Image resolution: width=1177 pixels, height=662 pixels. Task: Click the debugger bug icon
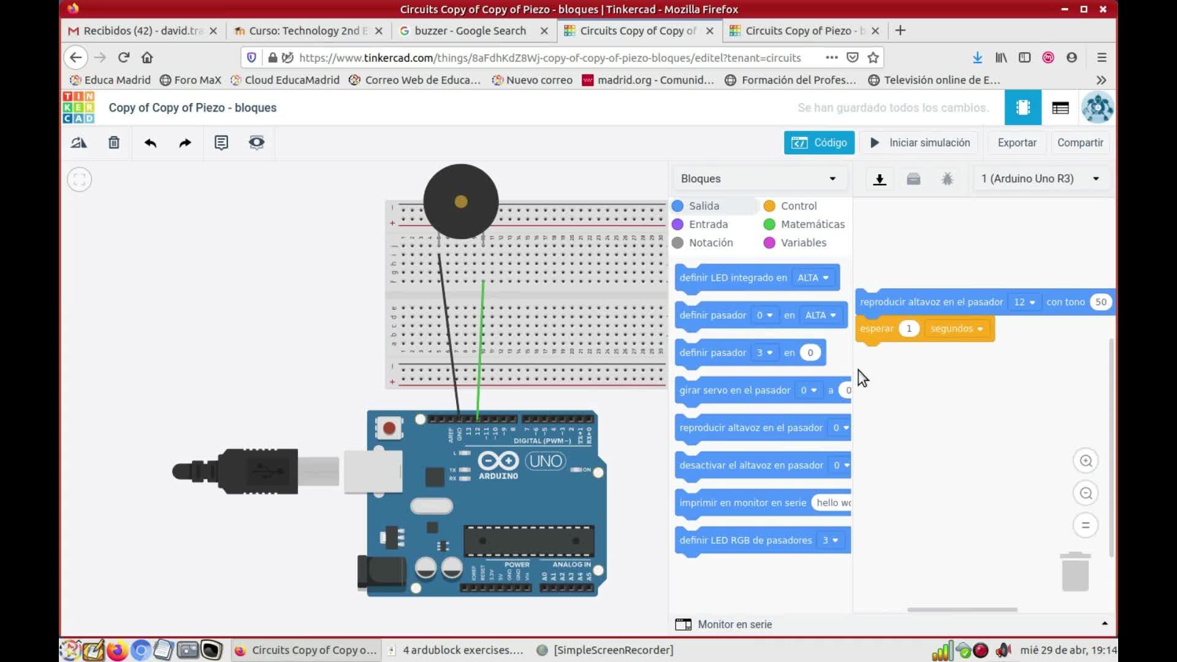[x=947, y=179]
